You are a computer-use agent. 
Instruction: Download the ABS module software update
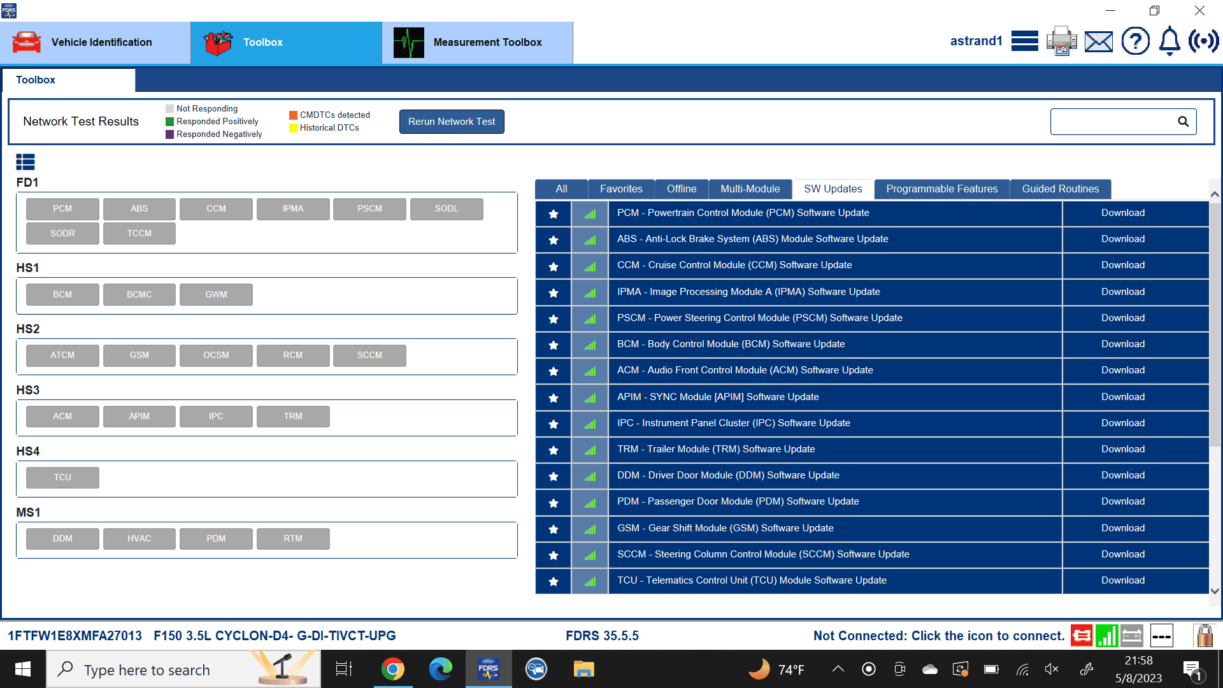pyautogui.click(x=1122, y=239)
